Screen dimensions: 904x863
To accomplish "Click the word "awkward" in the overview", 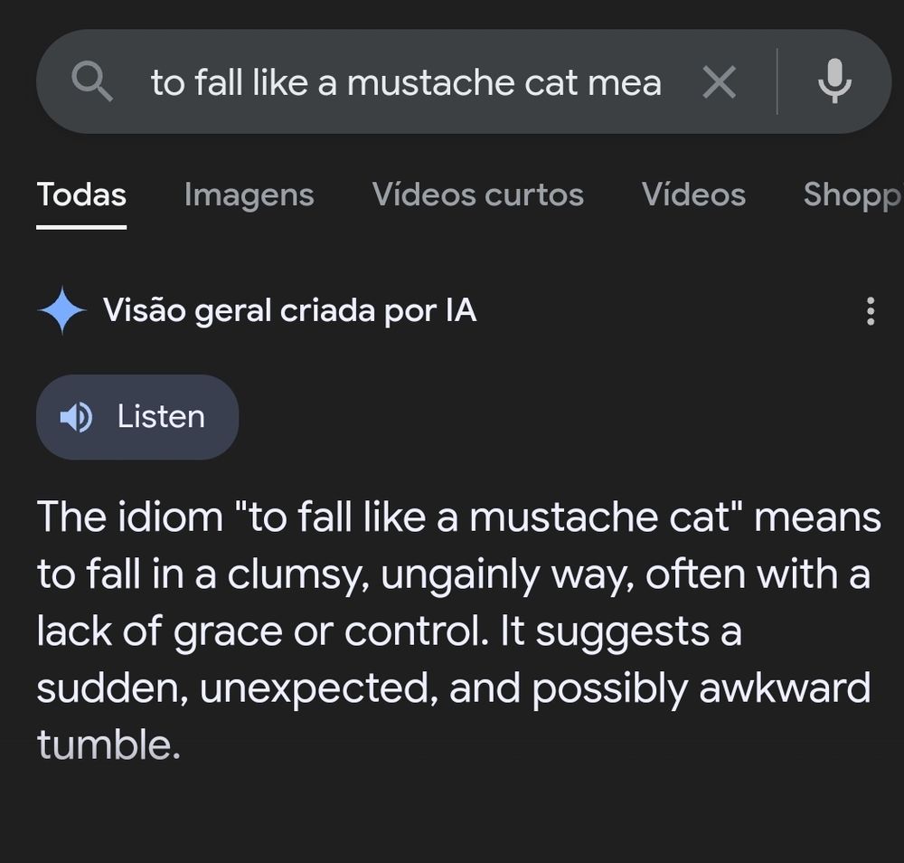I will (x=784, y=688).
